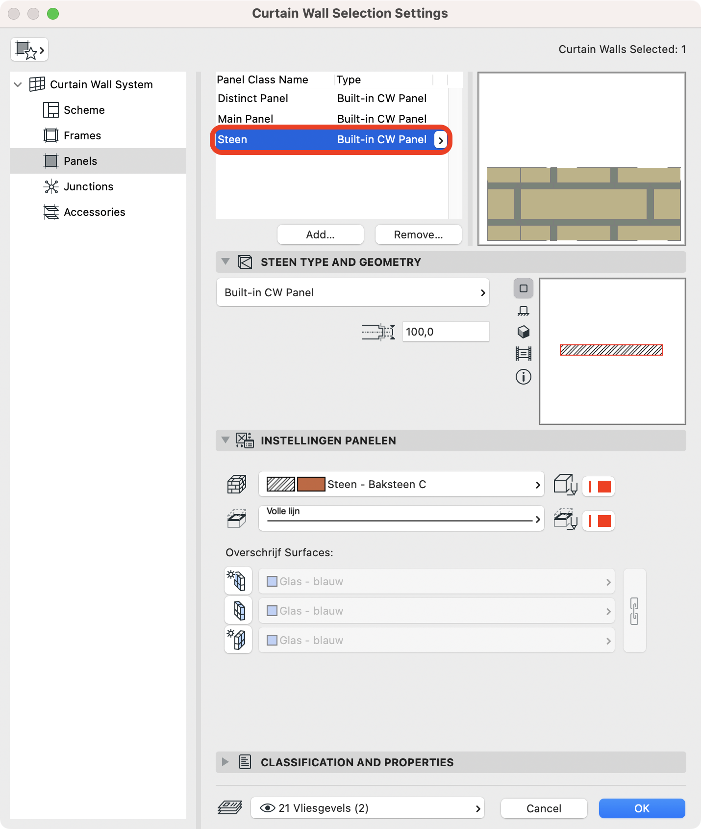Click the Panel Class Name column header
The image size is (701, 829).
[275, 79]
